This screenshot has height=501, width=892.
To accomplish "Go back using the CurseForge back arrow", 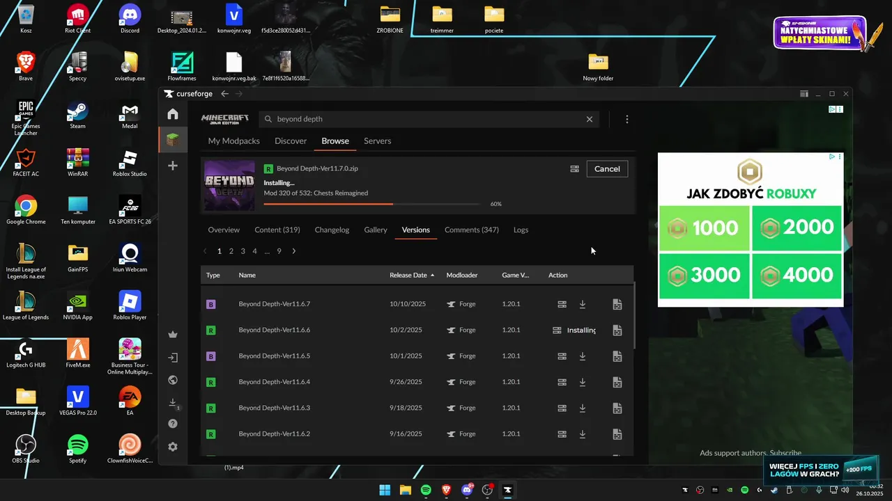I will (x=224, y=94).
